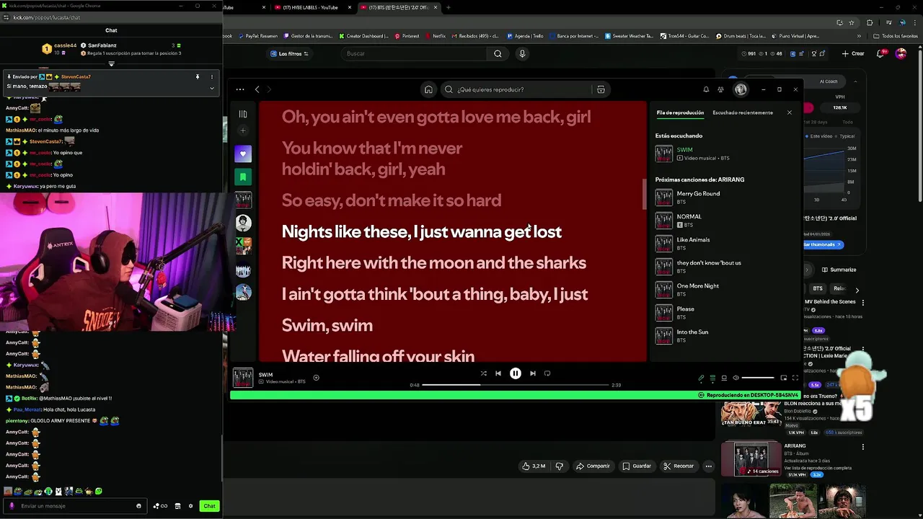Open Kick chat settings gear

(190, 506)
